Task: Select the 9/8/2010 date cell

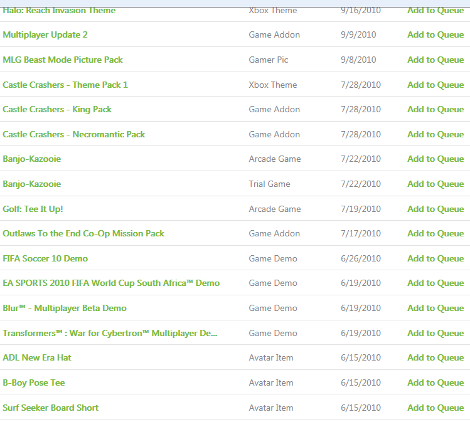Action: pyautogui.click(x=358, y=60)
